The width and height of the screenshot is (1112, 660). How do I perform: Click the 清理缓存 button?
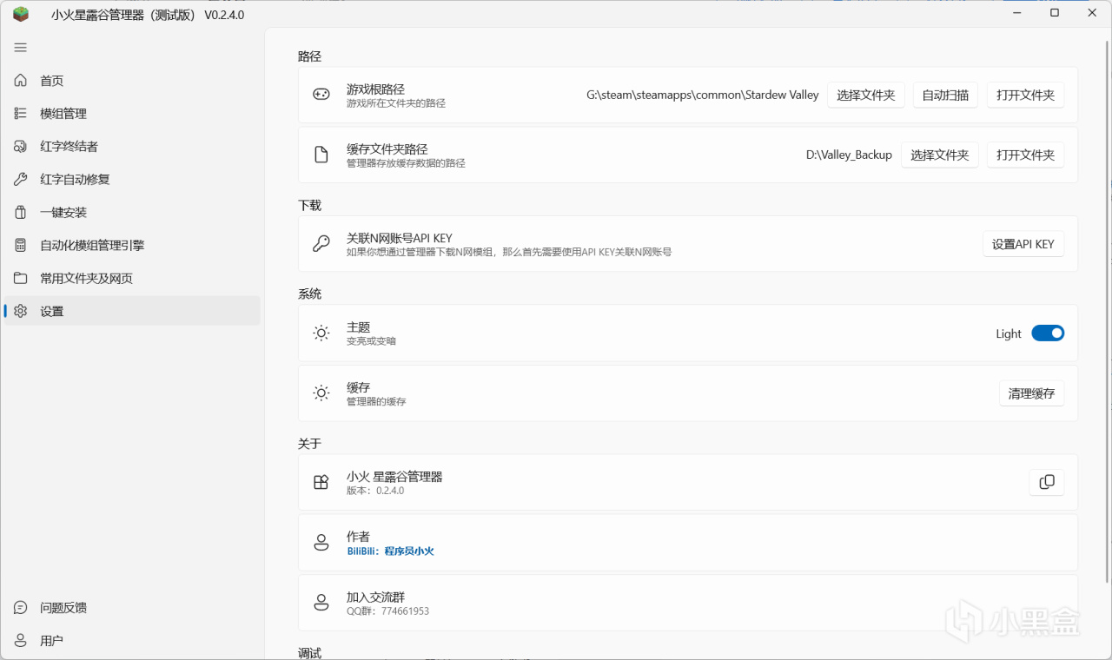pos(1032,393)
